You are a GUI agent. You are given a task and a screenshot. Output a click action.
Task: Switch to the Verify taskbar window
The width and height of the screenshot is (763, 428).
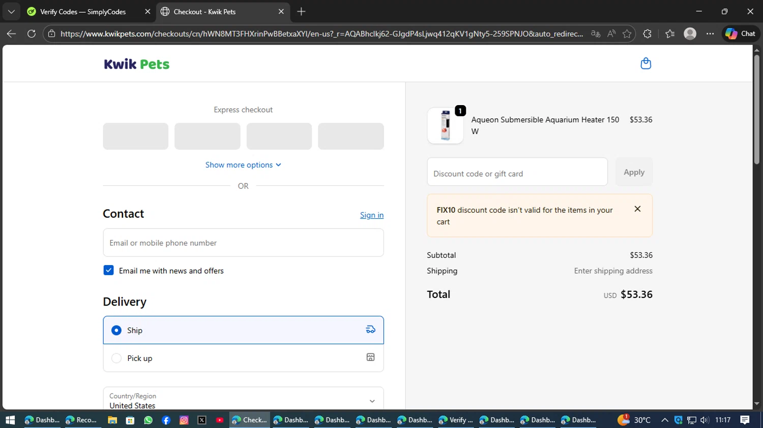456,420
